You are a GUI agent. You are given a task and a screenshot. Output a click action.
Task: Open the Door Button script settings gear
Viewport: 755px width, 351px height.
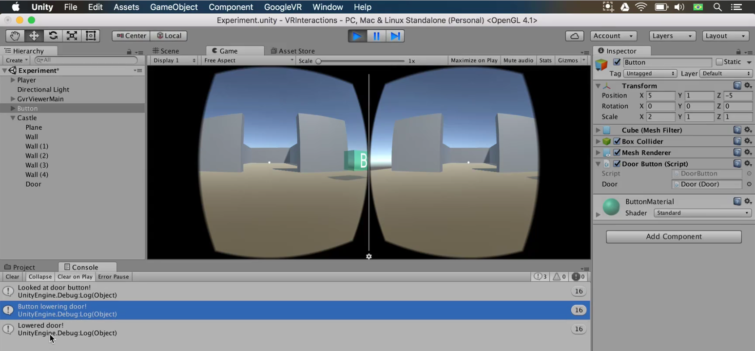click(x=748, y=164)
